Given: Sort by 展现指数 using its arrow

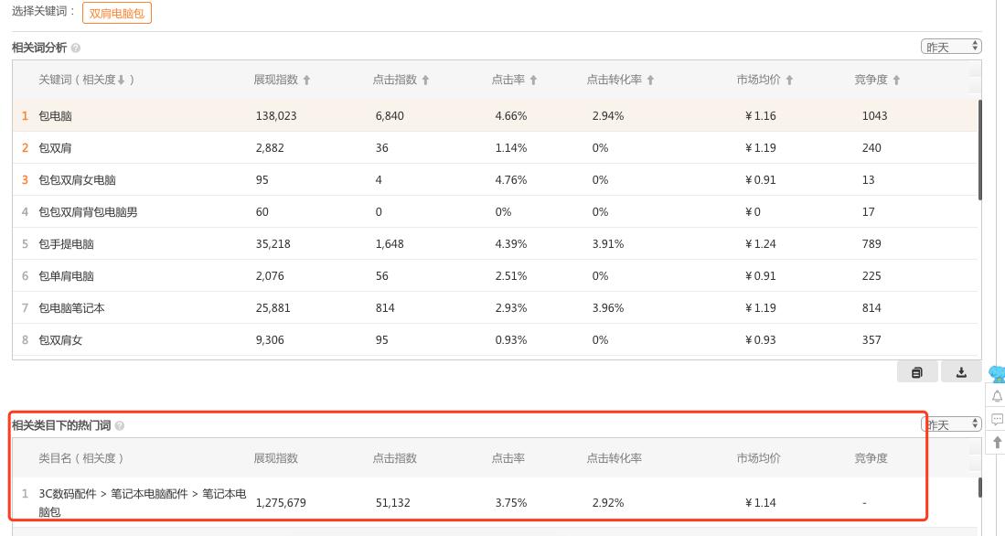Looking at the screenshot, I should tap(306, 80).
